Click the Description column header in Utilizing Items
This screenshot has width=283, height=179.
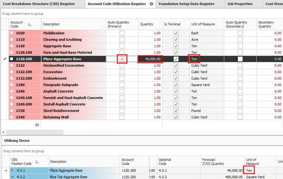click(x=59, y=162)
